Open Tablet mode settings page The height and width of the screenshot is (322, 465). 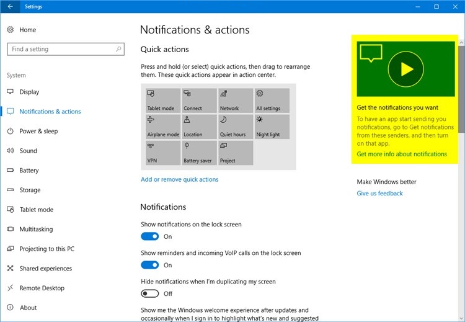(x=37, y=209)
